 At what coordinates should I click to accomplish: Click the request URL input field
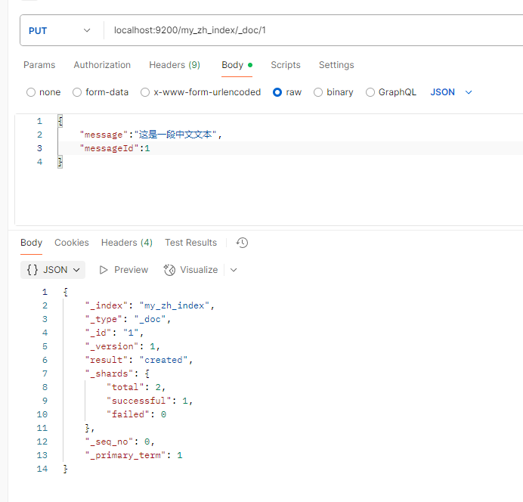coord(302,31)
